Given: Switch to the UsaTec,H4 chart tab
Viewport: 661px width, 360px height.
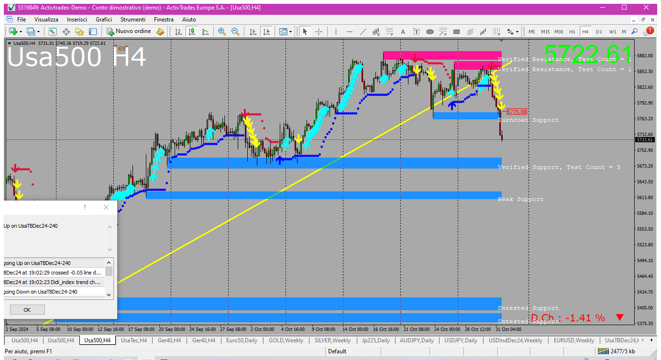Looking at the screenshot, I should tap(134, 340).
